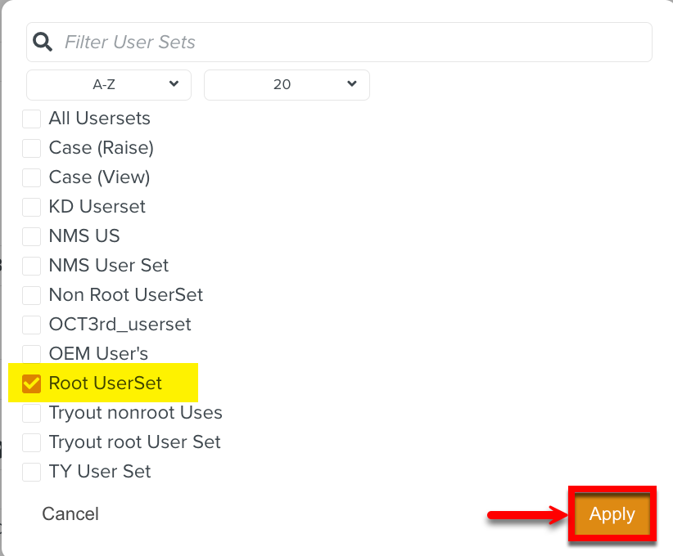
Task: Click the Root UserSet label text
Action: [106, 383]
